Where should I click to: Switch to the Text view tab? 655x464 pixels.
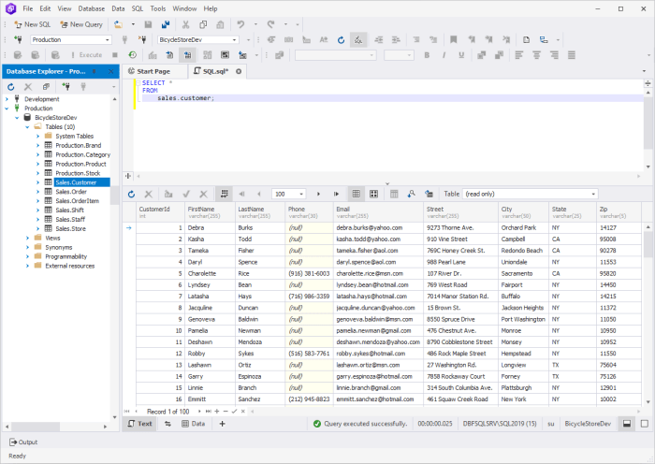(x=139, y=424)
